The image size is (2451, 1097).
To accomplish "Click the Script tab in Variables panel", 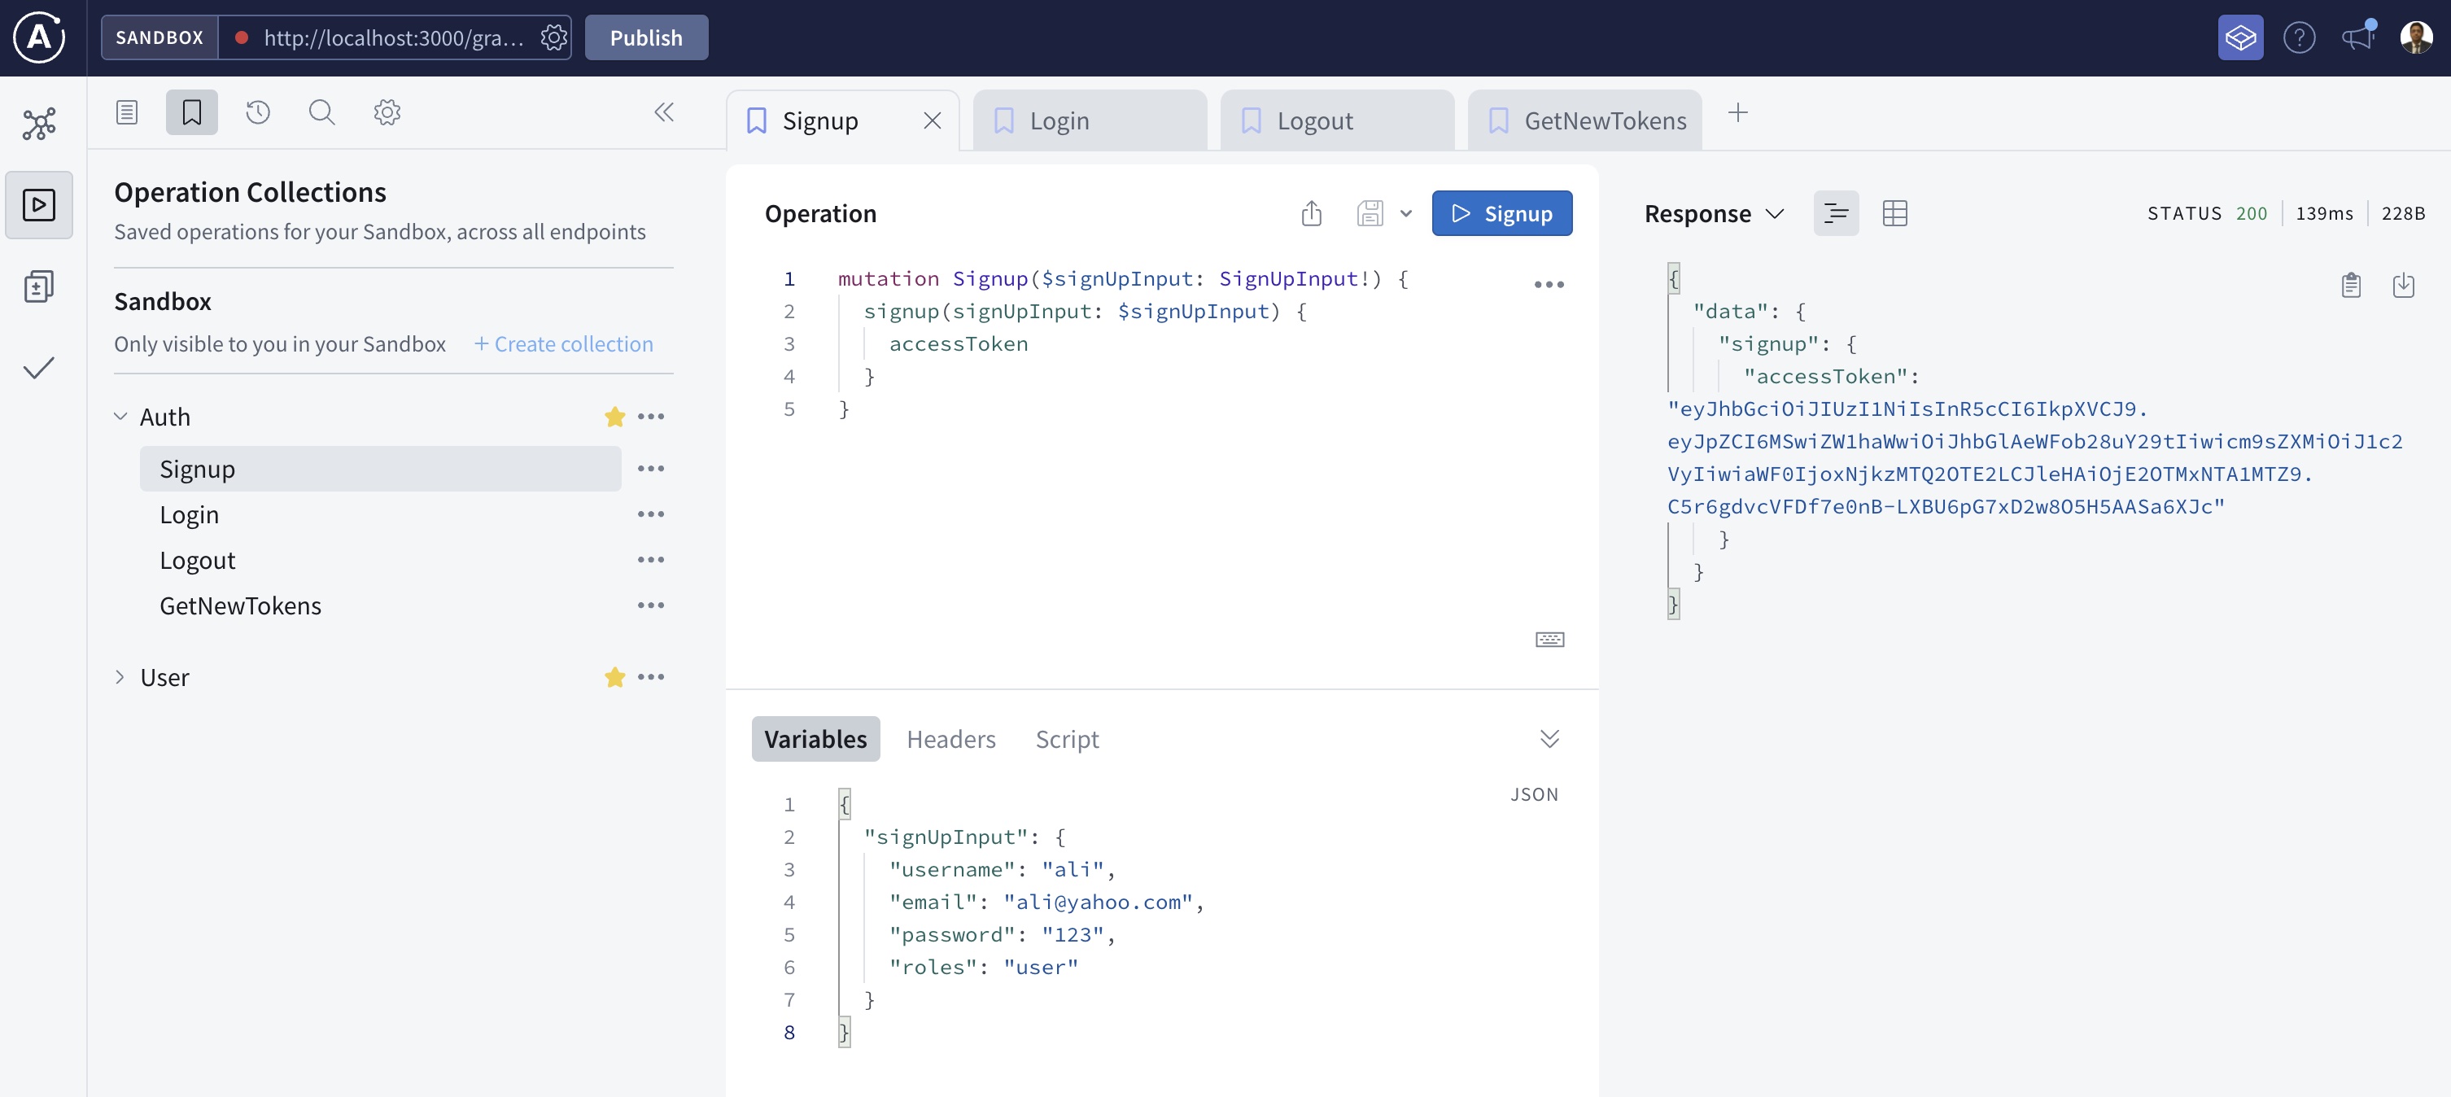I will point(1068,737).
